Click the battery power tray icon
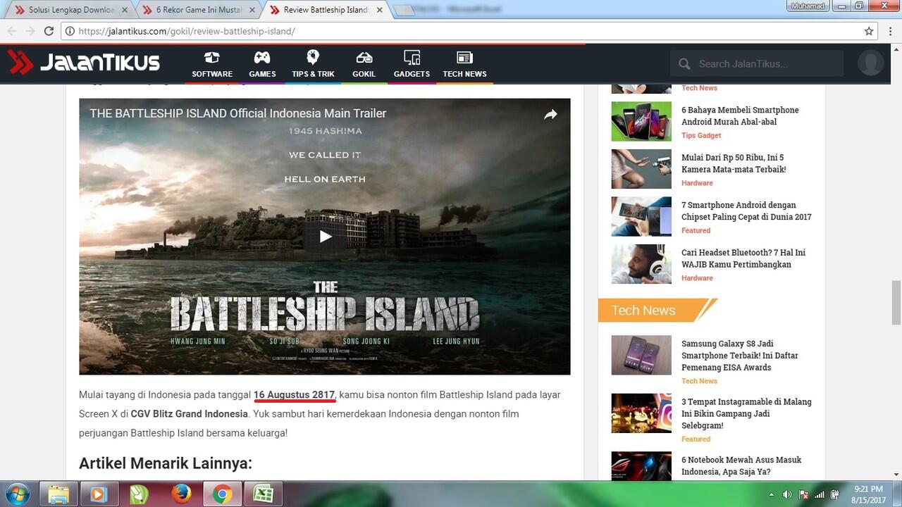 click(835, 494)
